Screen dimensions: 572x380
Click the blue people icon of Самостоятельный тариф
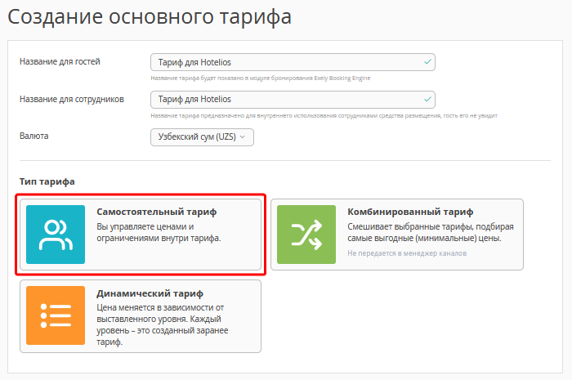pos(56,235)
